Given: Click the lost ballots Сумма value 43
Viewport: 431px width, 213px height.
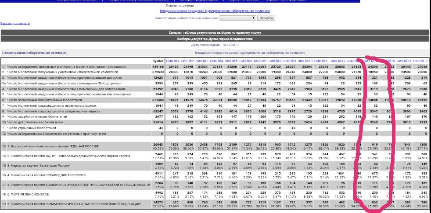Looking at the screenshot, I should tap(161, 128).
